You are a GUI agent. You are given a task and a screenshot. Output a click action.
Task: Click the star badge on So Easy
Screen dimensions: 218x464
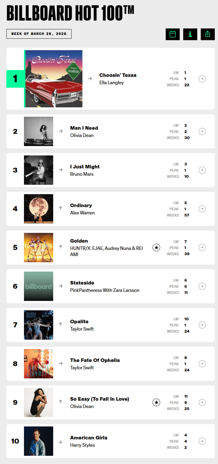click(156, 402)
